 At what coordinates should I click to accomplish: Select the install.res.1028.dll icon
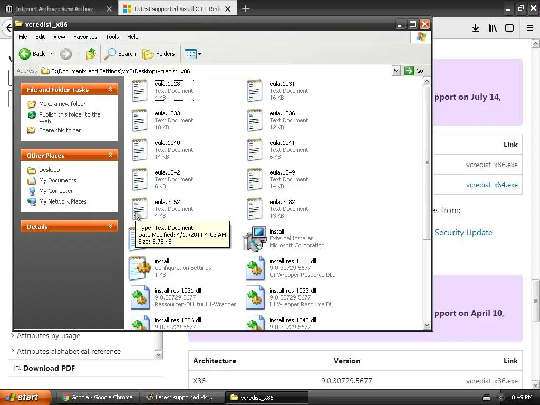pos(255,268)
